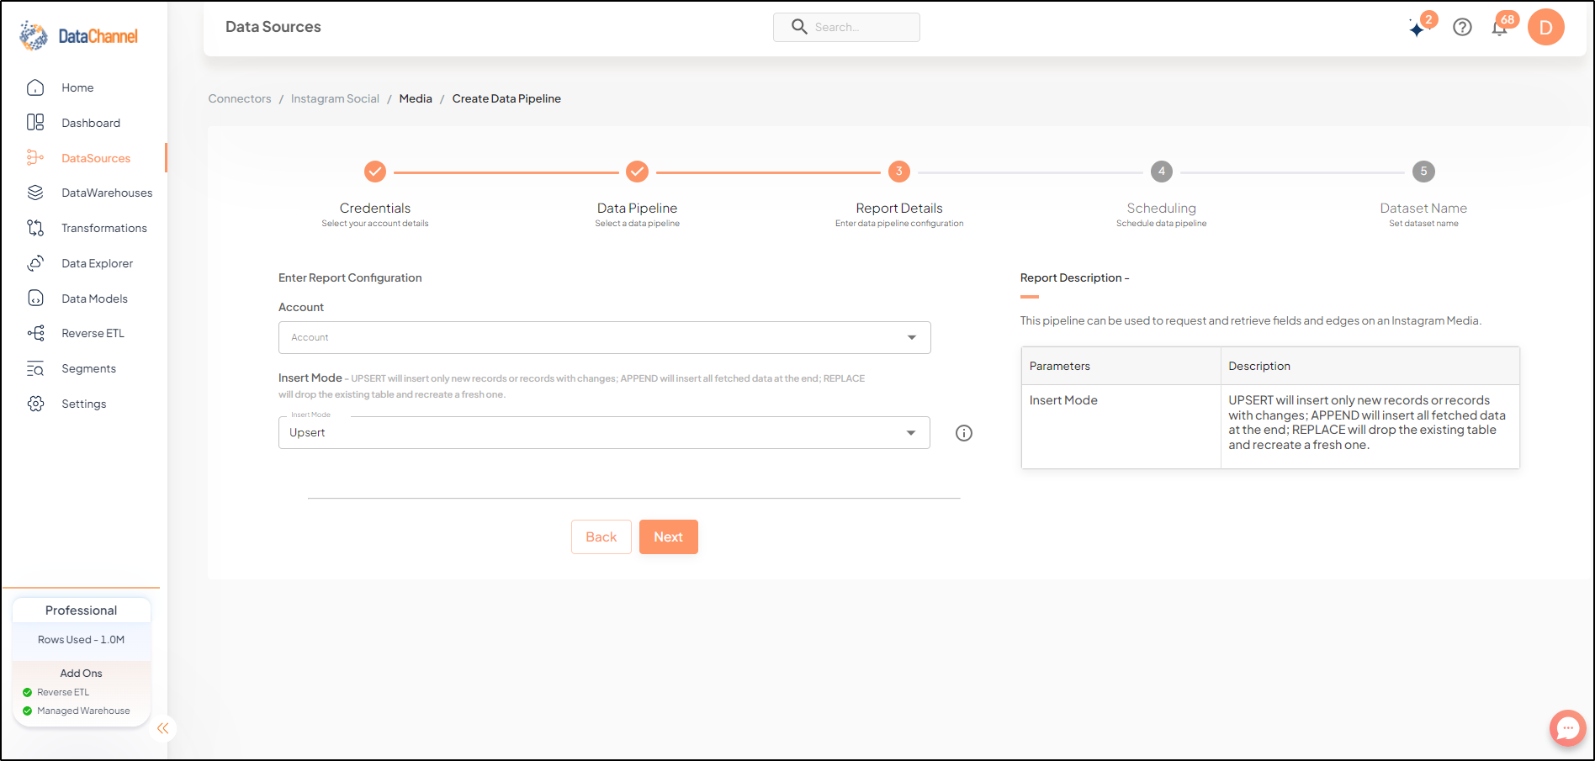Focus the Search input field

(846, 27)
